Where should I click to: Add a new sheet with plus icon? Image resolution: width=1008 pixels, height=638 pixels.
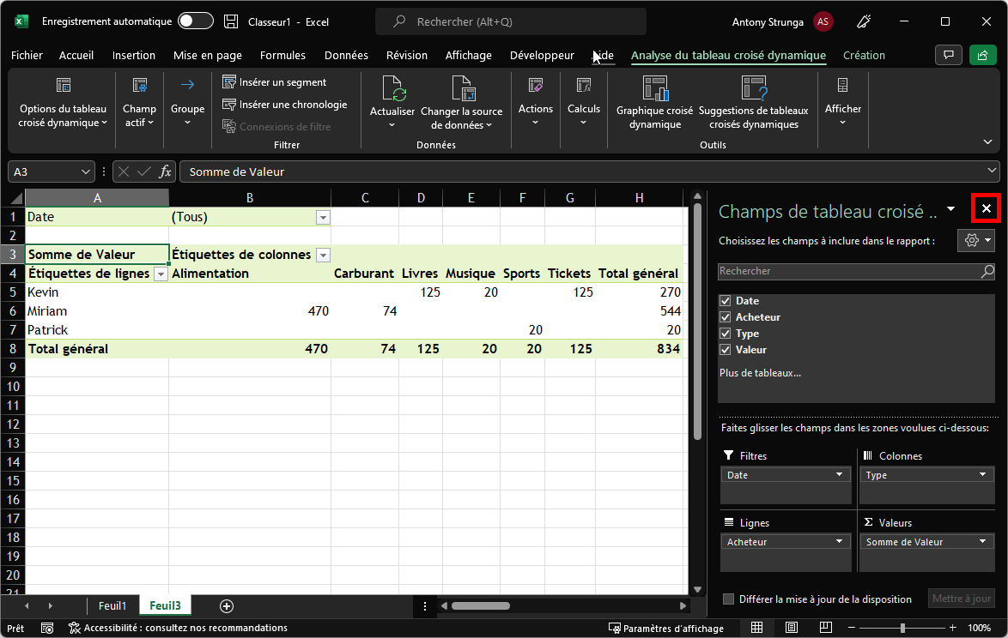coord(227,605)
